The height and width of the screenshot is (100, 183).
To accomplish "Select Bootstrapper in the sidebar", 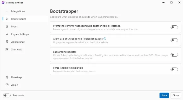I will click(x=25, y=19).
